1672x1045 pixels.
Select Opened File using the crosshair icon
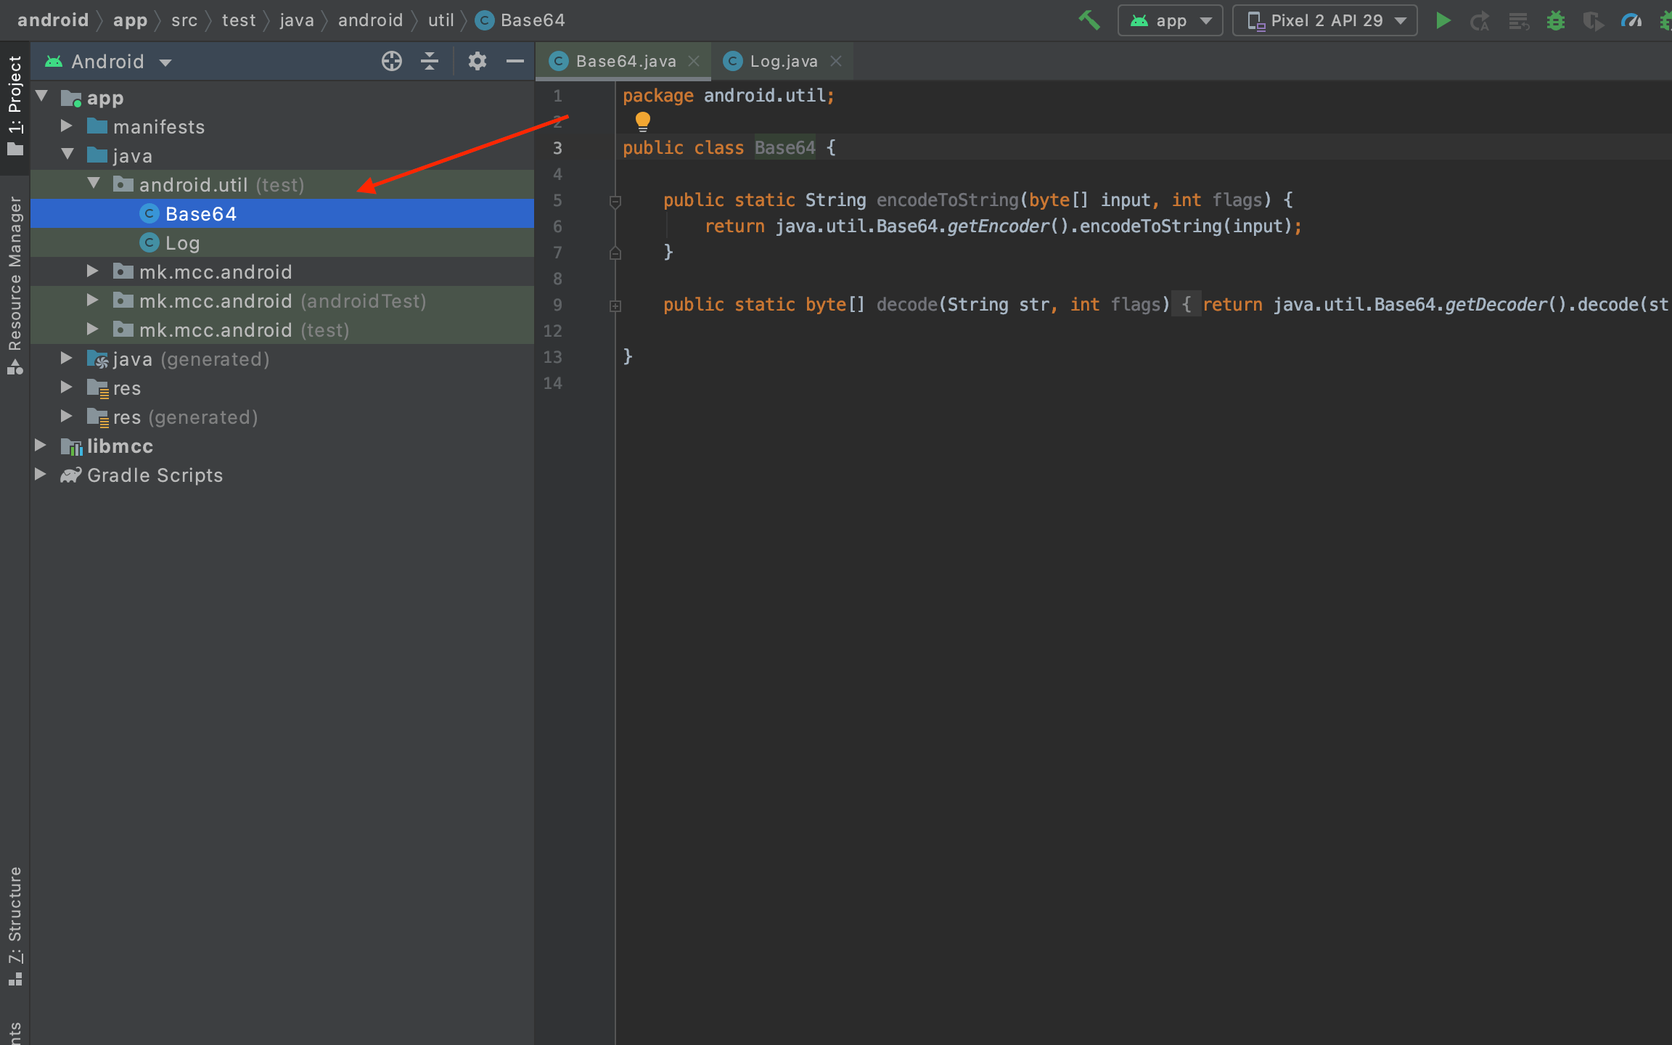pos(391,61)
